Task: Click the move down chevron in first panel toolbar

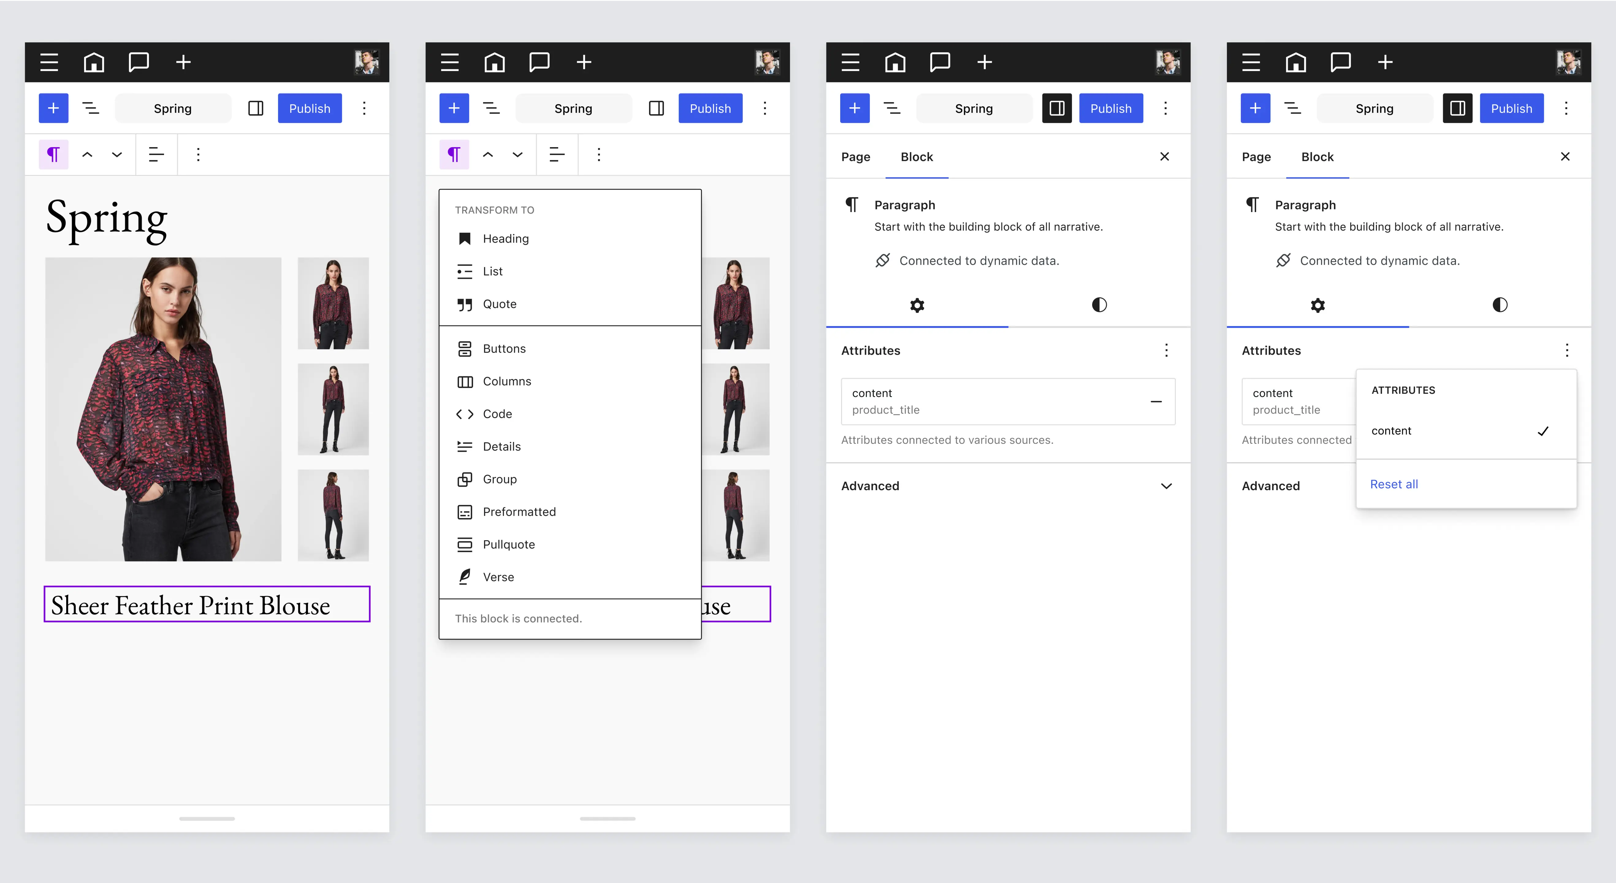Action: coord(117,154)
